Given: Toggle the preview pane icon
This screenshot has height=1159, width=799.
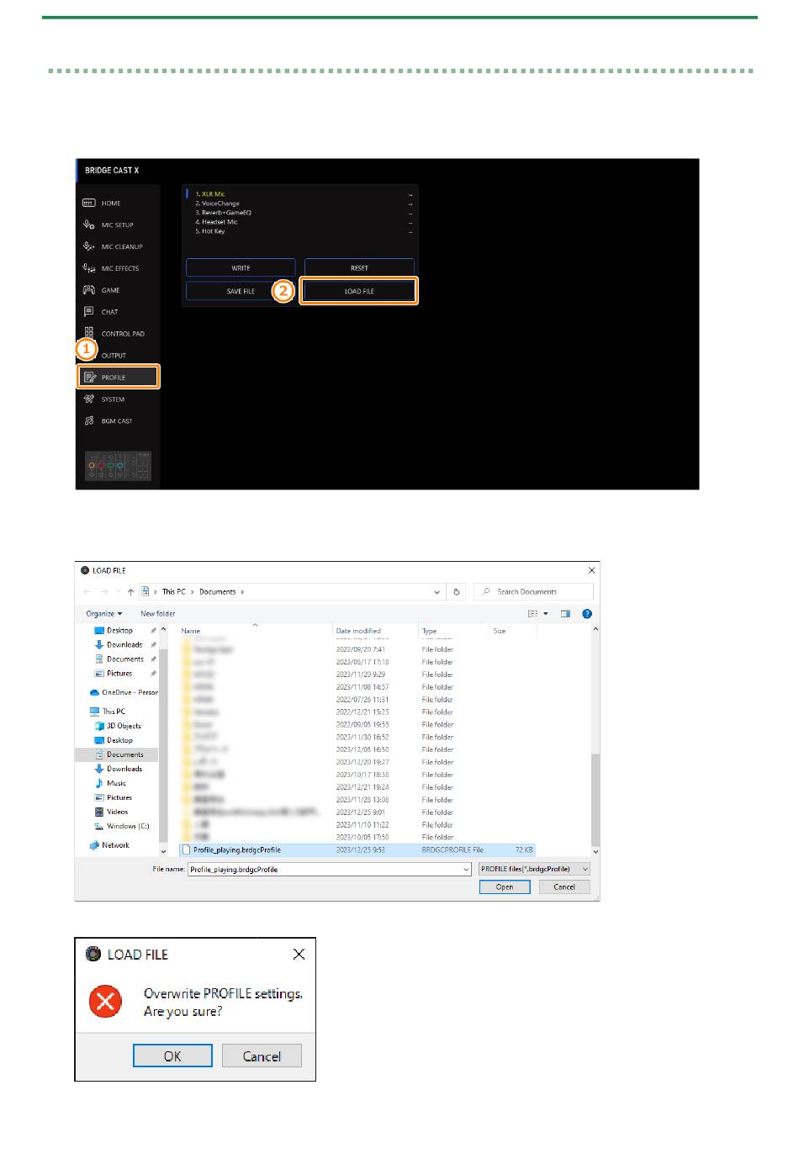Looking at the screenshot, I should click(565, 614).
